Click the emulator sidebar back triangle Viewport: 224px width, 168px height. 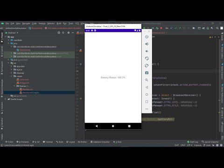tap(147, 87)
